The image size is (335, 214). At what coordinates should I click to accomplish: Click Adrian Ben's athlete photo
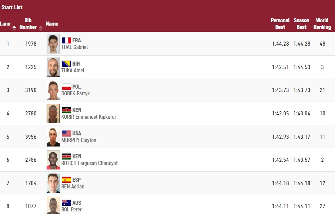53,183
